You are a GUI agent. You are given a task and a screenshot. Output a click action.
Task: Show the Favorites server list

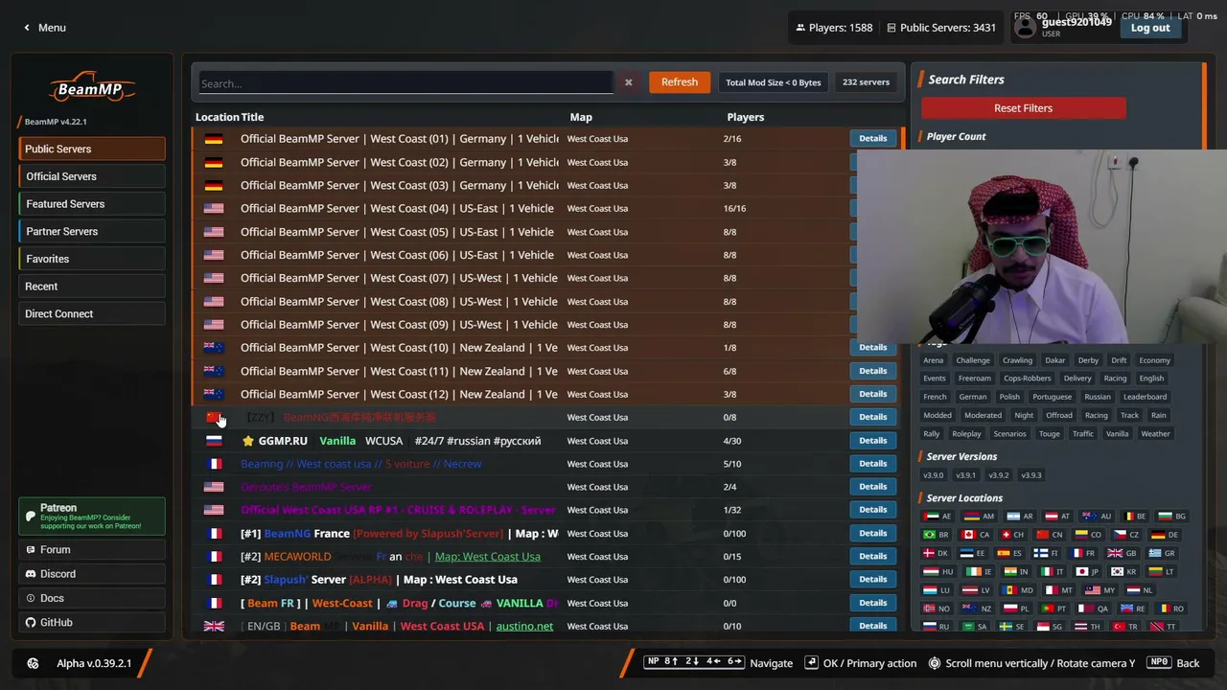tap(92, 259)
